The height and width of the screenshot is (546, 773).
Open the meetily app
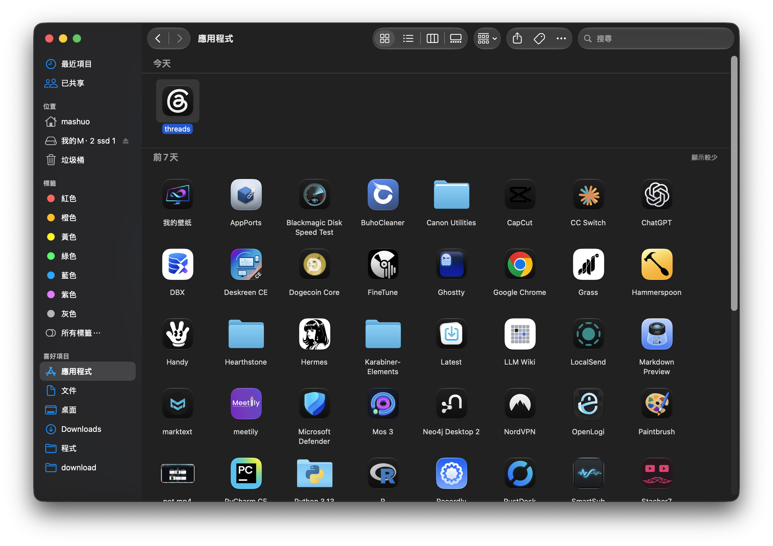point(246,404)
